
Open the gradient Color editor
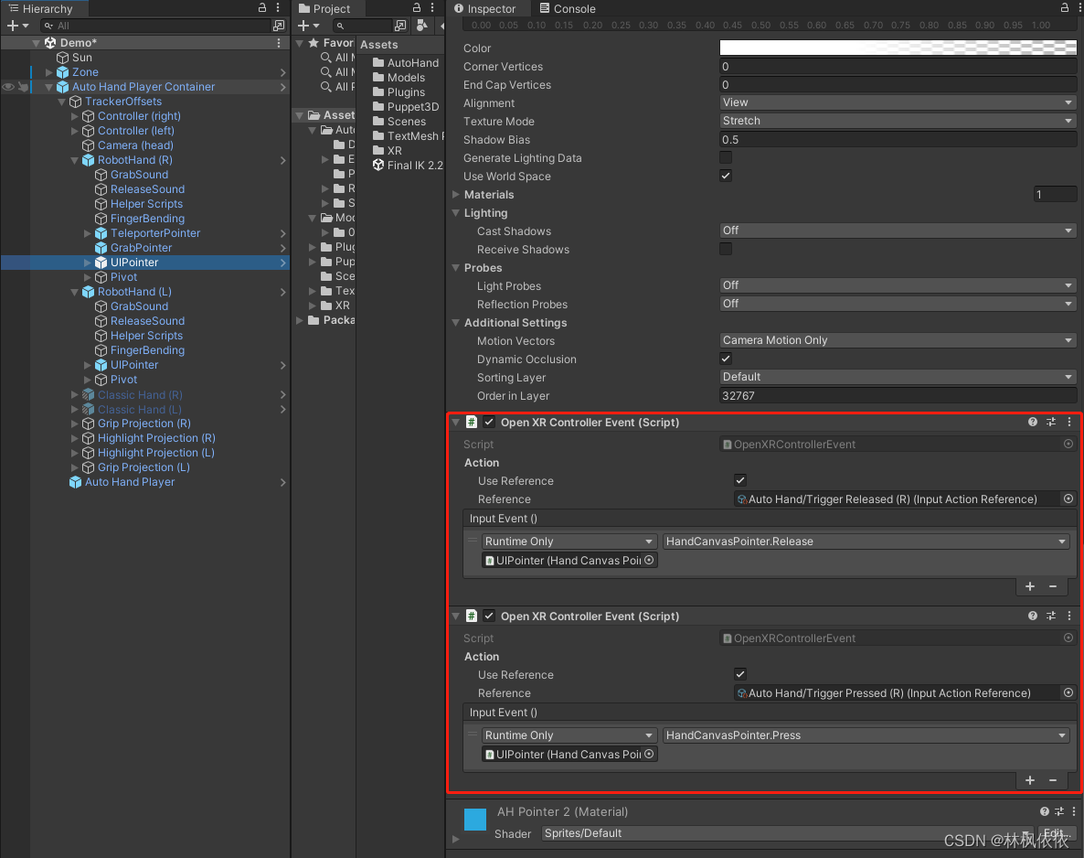coord(897,48)
